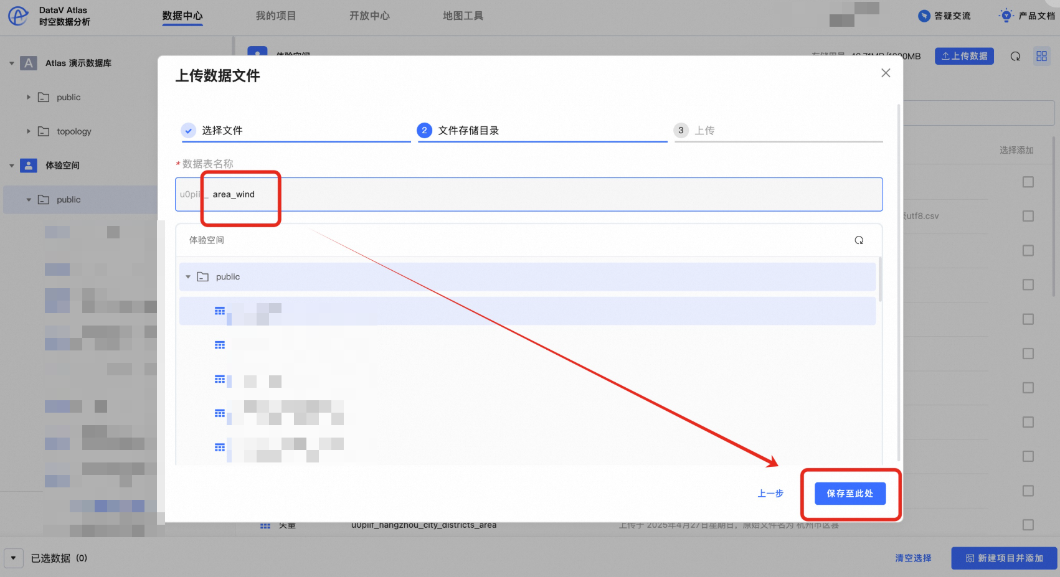This screenshot has height=577, width=1060.
Task: Refresh the 体验空间 directory list in the dialog
Action: point(859,240)
